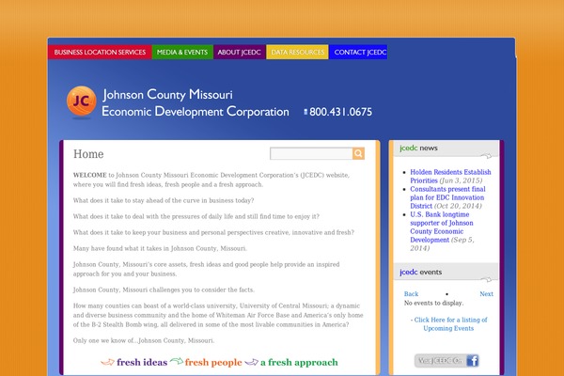Image resolution: width=564 pixels, height=376 pixels.
Task: Open the Data Resources menu
Action: coord(297,53)
